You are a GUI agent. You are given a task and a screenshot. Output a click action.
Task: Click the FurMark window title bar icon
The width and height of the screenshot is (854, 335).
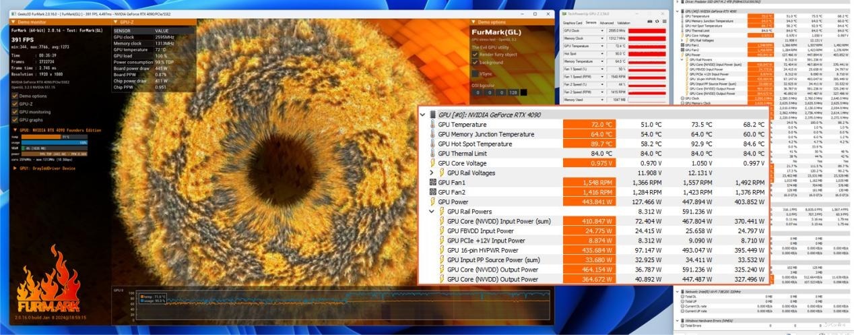pyautogui.click(x=13, y=13)
